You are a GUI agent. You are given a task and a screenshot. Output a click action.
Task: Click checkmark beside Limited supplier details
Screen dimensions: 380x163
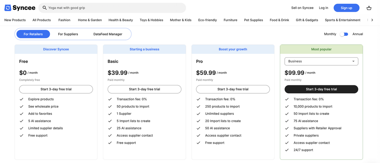click(22, 128)
